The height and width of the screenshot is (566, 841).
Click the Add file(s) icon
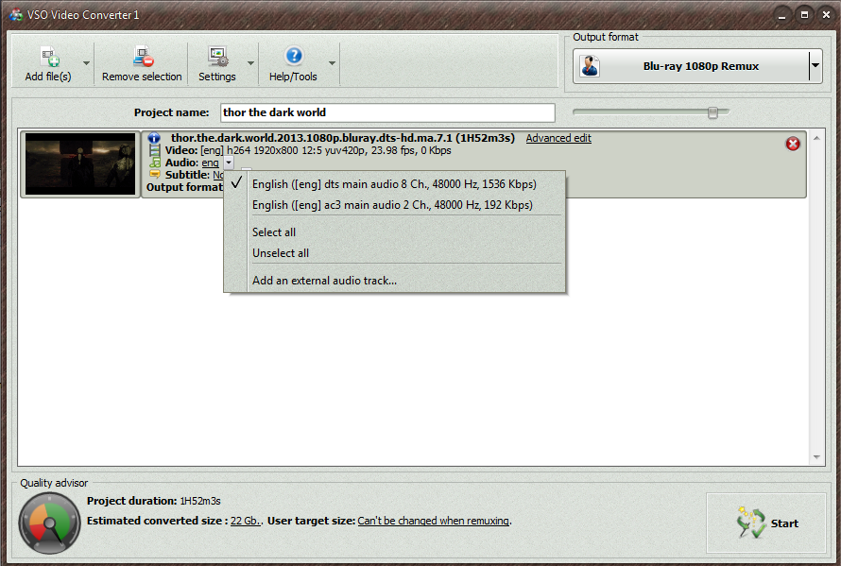[x=49, y=57]
